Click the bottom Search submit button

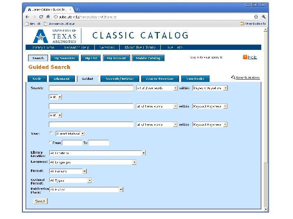pos(40,201)
